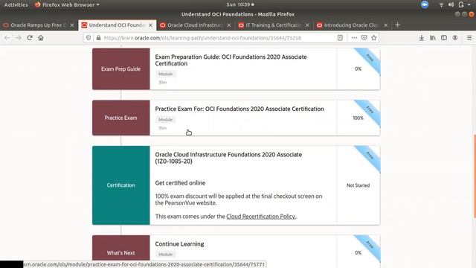
Task: Open the Firefox home page icon
Action: pos(41,38)
